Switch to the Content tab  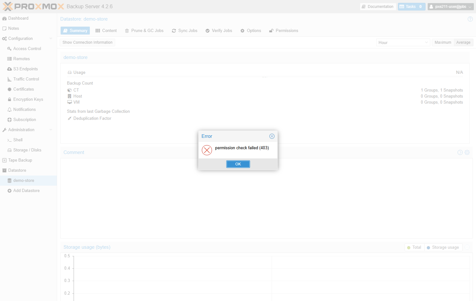pyautogui.click(x=106, y=31)
